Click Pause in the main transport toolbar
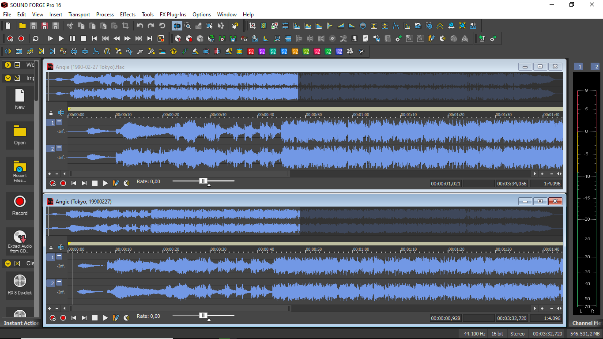Screen dimensions: 603x339 [72, 38]
